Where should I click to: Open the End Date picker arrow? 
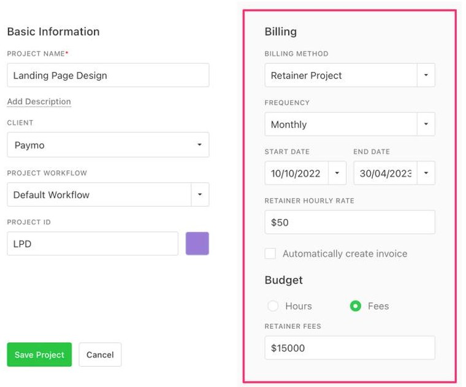click(x=426, y=173)
